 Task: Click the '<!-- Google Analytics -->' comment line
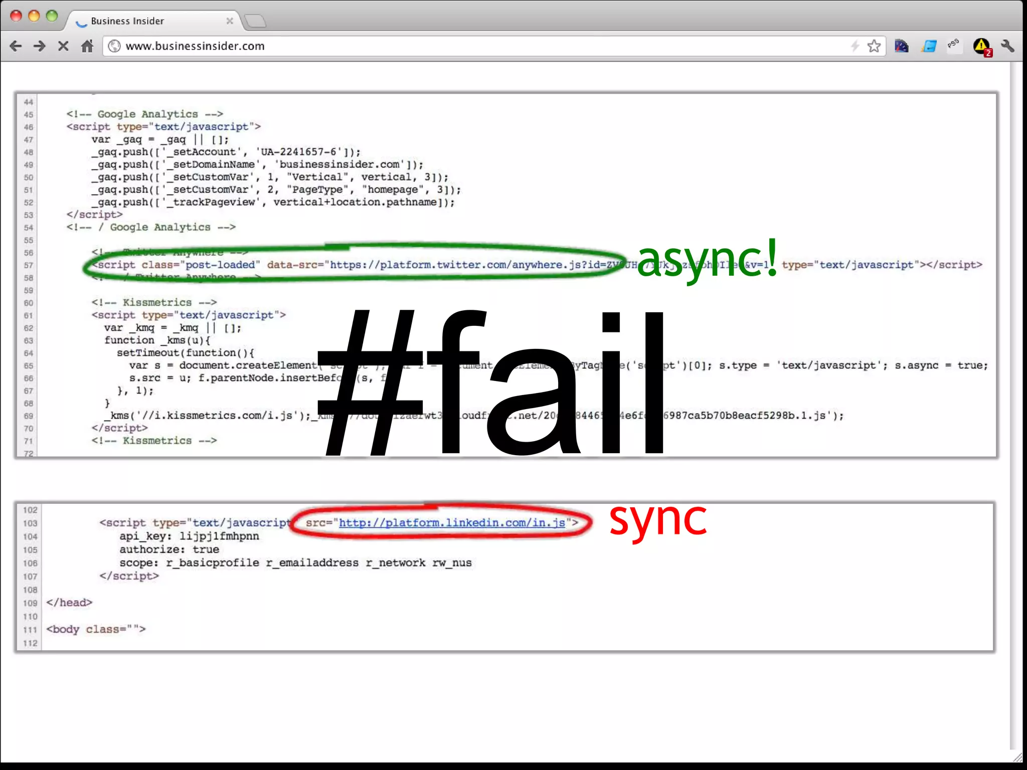(145, 114)
